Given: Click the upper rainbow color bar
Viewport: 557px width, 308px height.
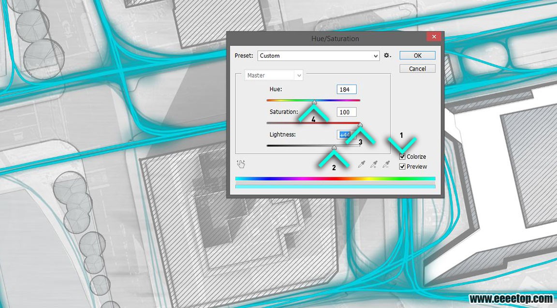Looking at the screenshot, I should pyautogui.click(x=336, y=179).
